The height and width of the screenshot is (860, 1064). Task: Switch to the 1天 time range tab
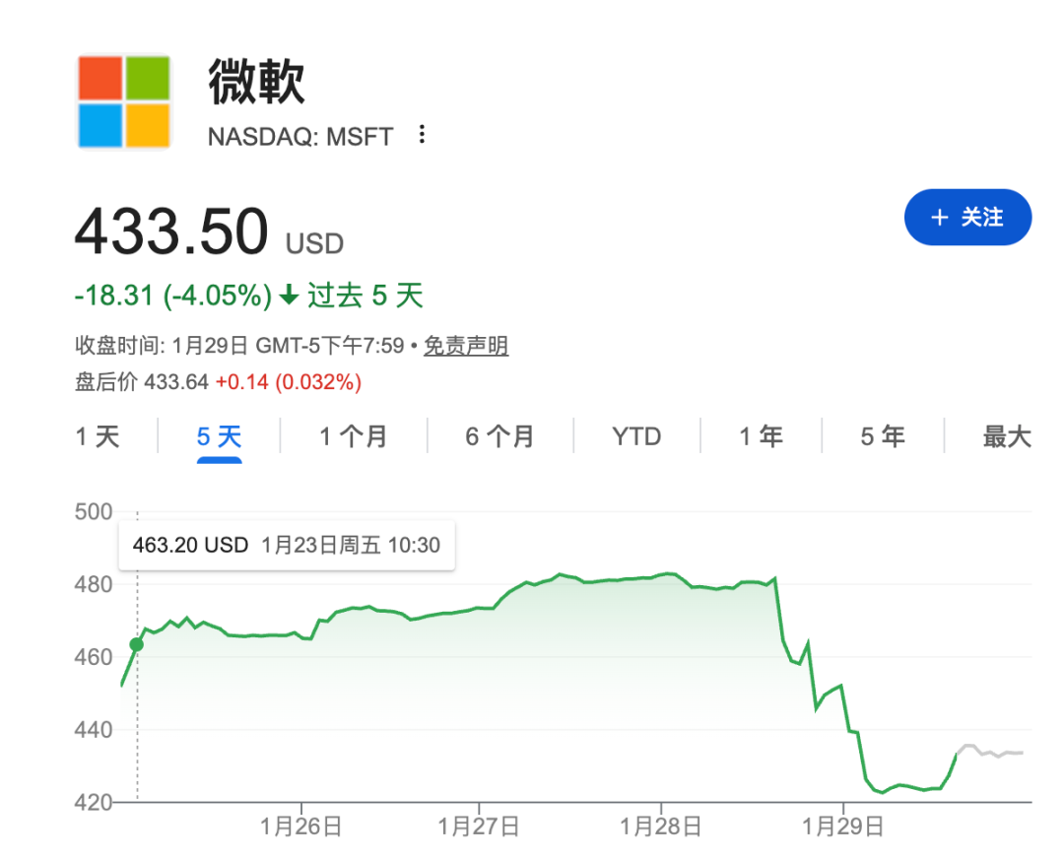97,436
